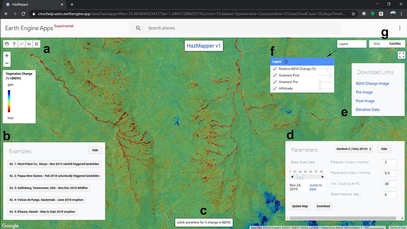Edit Max Cloud Cover percent field
This screenshot has height=229, width=407.
point(389,184)
